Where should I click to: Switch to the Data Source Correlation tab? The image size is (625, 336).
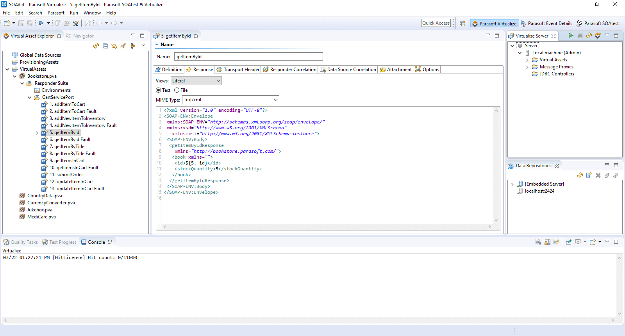[x=348, y=70]
